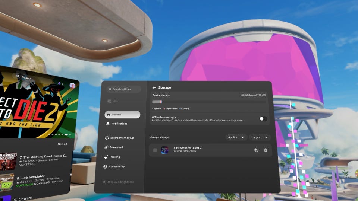Click the See all link
The width and height of the screenshot is (358, 201).
pos(62,144)
